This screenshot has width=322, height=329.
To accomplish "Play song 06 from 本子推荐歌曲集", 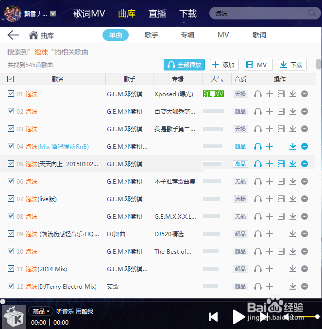I will point(257,181).
